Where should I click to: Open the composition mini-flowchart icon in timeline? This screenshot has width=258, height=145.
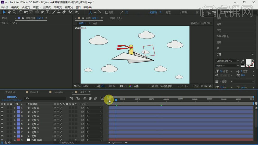coord(71,98)
